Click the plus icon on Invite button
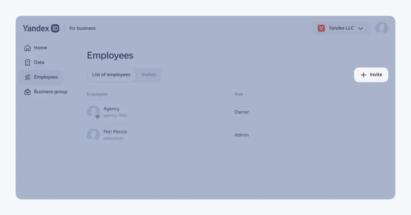The image size is (411, 215). pyautogui.click(x=363, y=75)
